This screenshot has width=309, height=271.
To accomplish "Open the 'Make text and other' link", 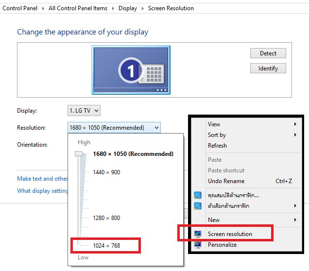I will [42, 179].
